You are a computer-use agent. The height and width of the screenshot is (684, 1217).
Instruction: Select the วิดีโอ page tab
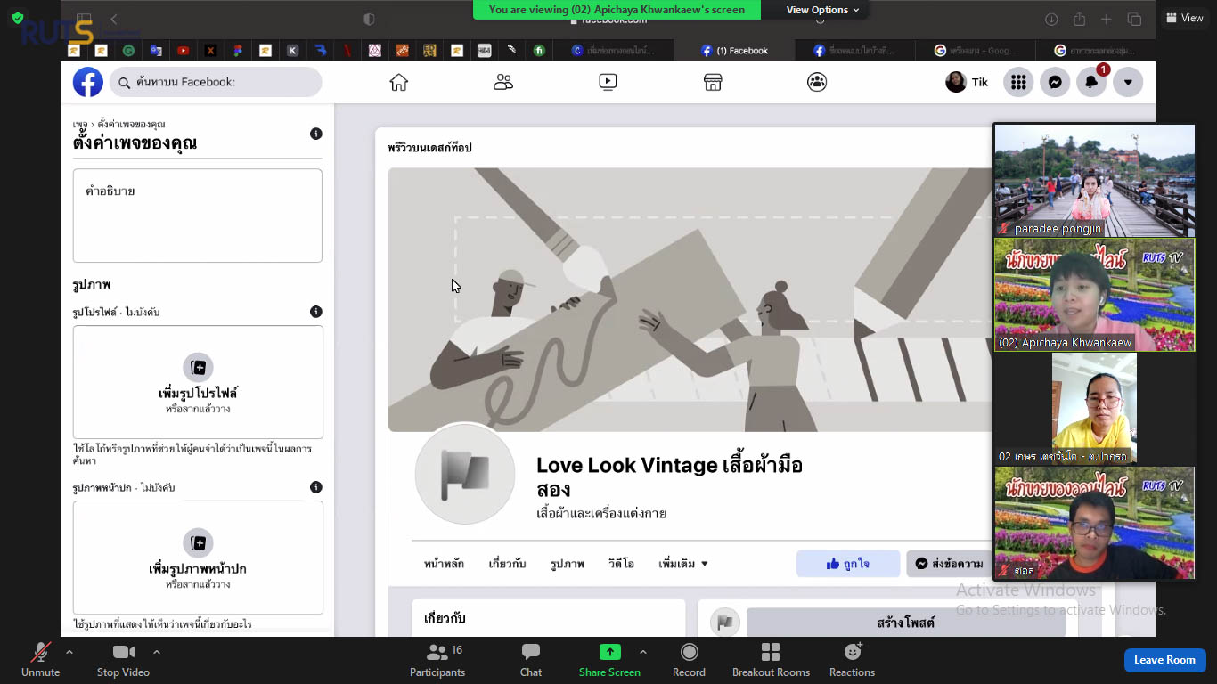click(621, 564)
